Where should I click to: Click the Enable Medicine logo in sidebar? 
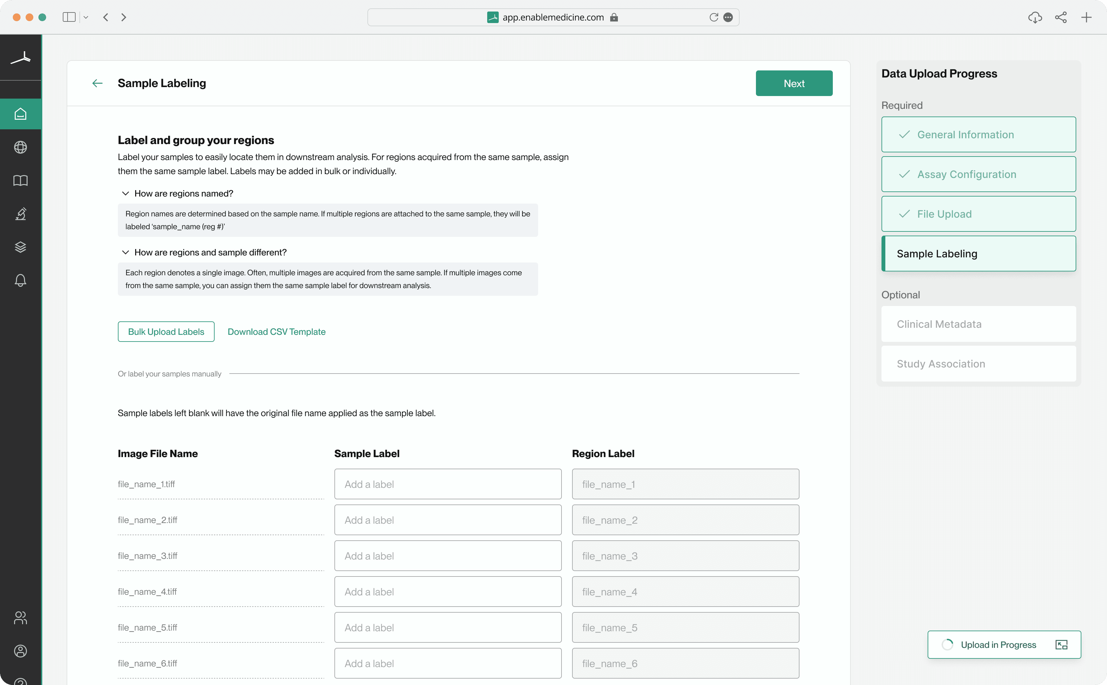20,58
